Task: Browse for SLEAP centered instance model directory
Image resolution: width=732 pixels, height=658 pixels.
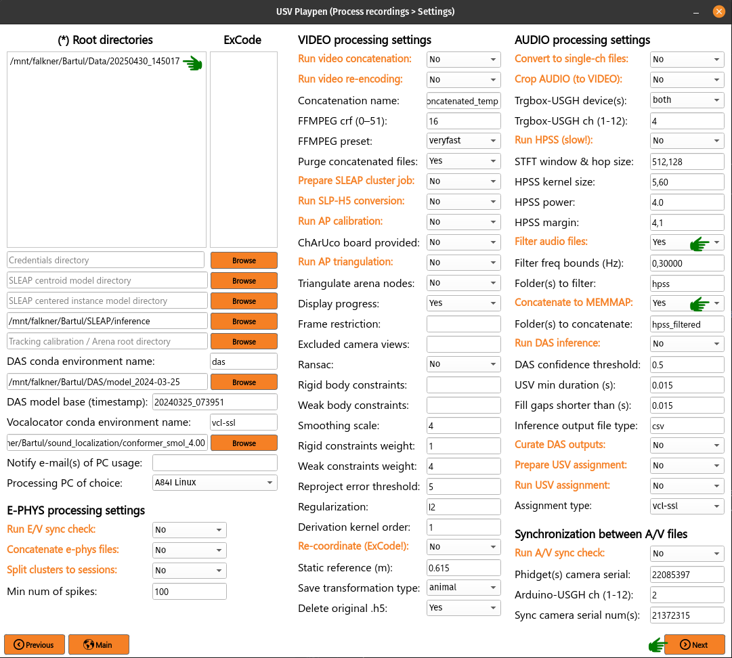Action: point(244,301)
